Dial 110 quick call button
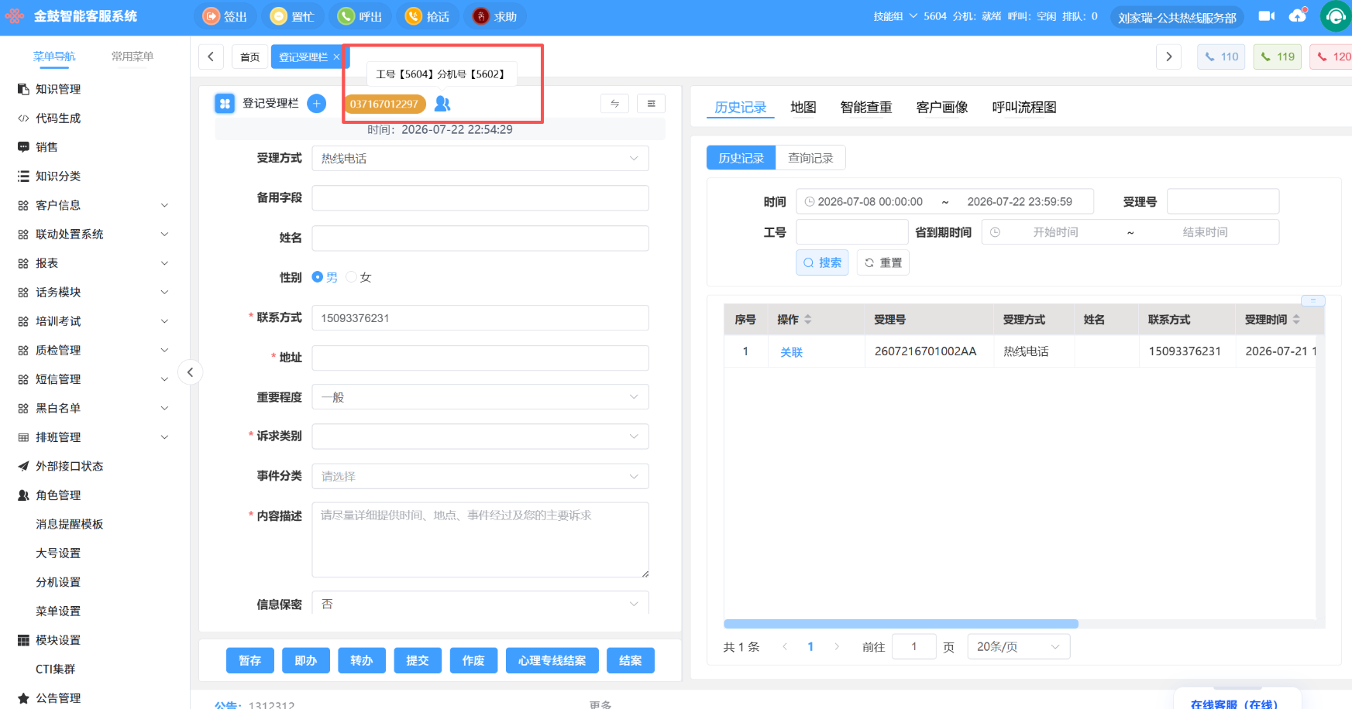The width and height of the screenshot is (1352, 709). coord(1221,57)
